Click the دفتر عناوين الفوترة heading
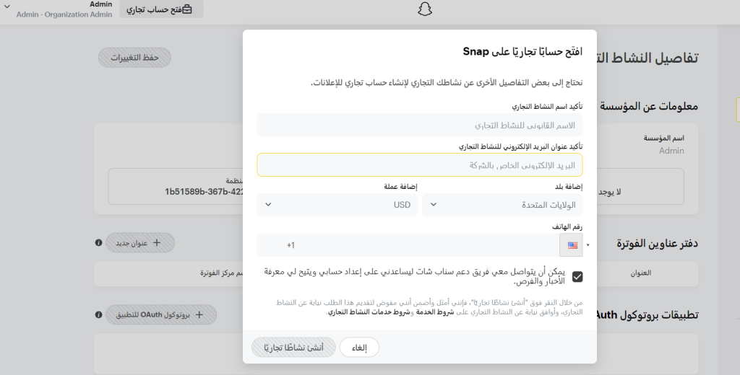740x375 pixels. point(658,244)
